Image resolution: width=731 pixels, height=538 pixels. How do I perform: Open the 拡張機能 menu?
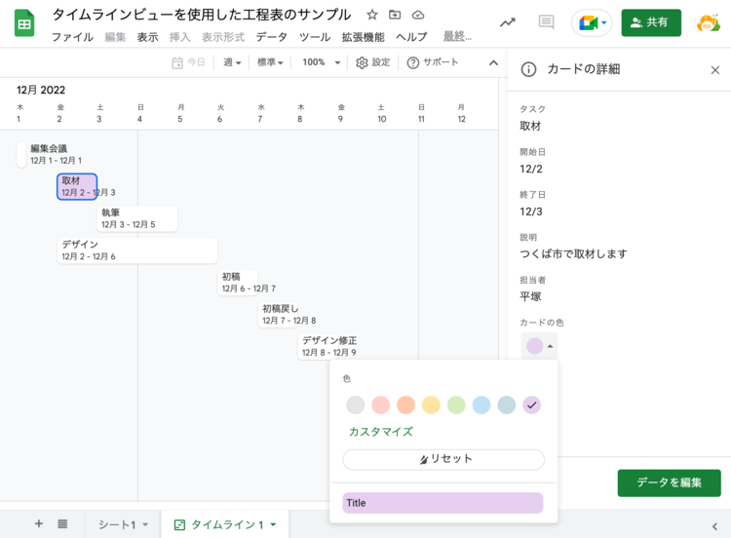coord(364,37)
